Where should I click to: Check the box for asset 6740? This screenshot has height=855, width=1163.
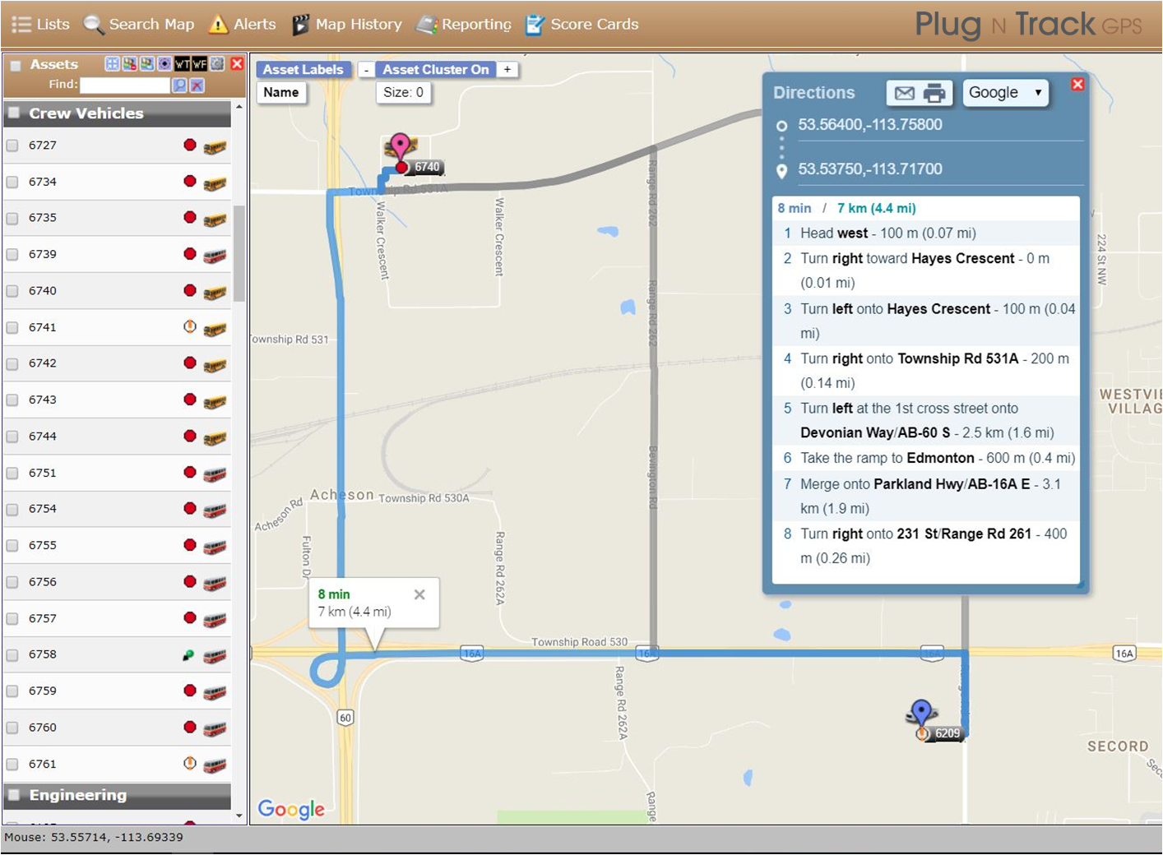[12, 291]
